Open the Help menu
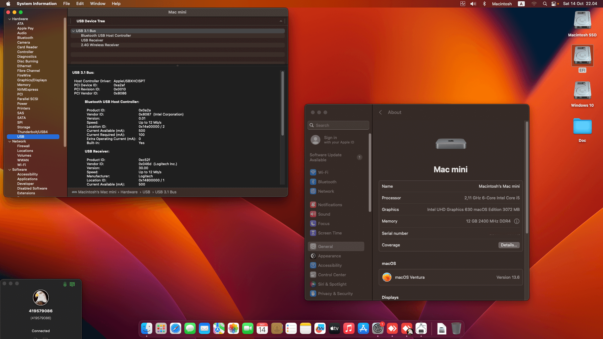Screen dimensions: 603x339 (x=116, y=3)
